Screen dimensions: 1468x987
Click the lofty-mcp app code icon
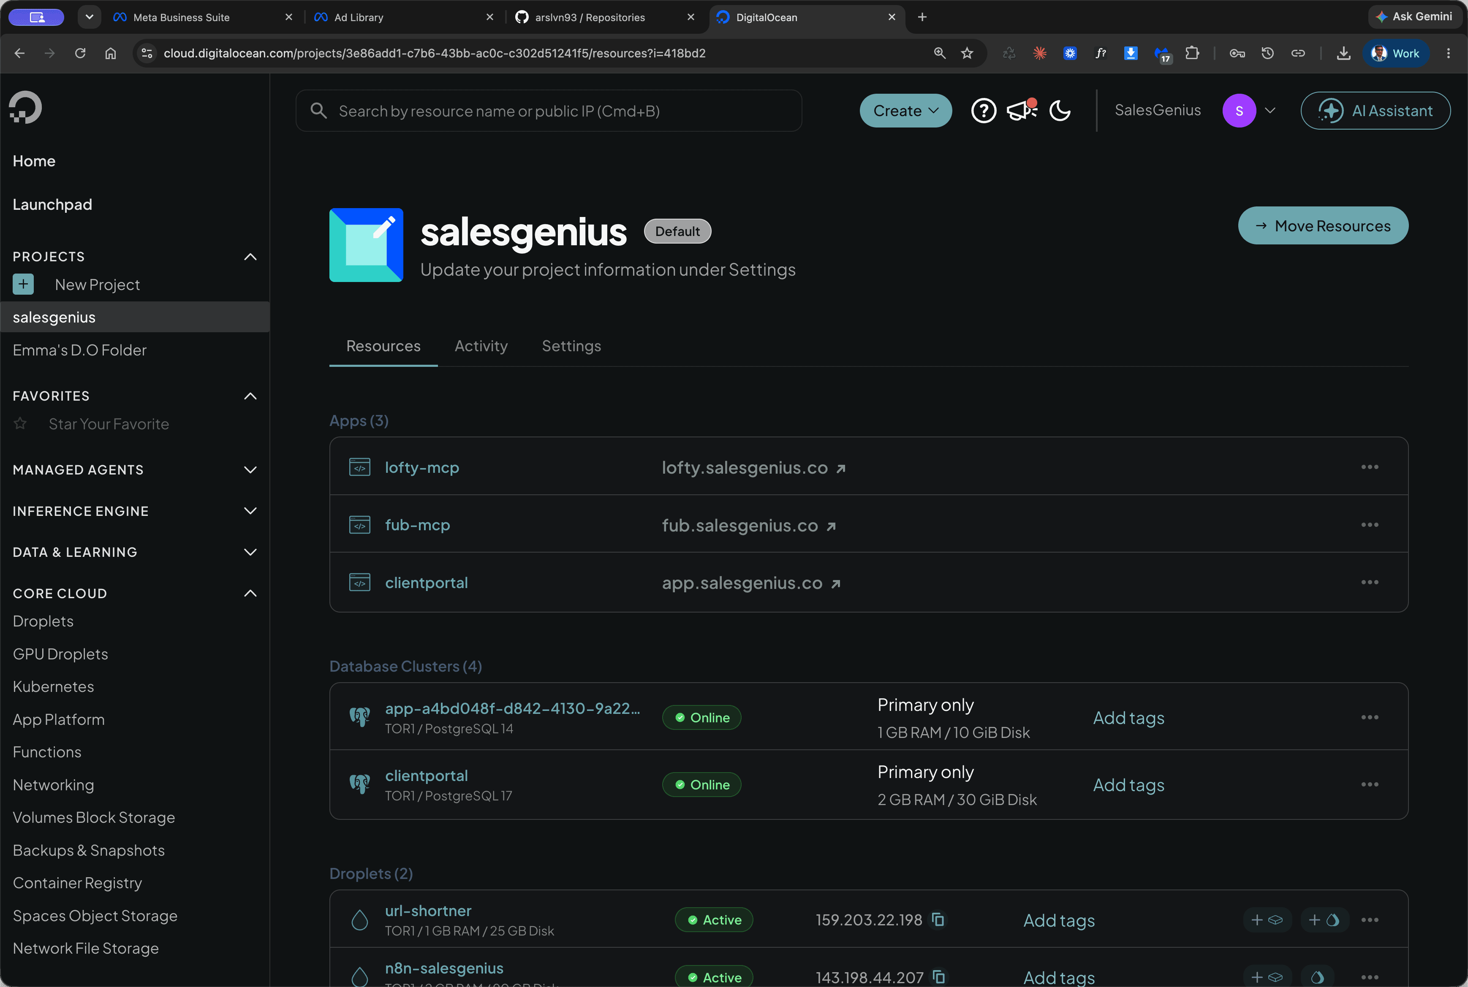(359, 467)
